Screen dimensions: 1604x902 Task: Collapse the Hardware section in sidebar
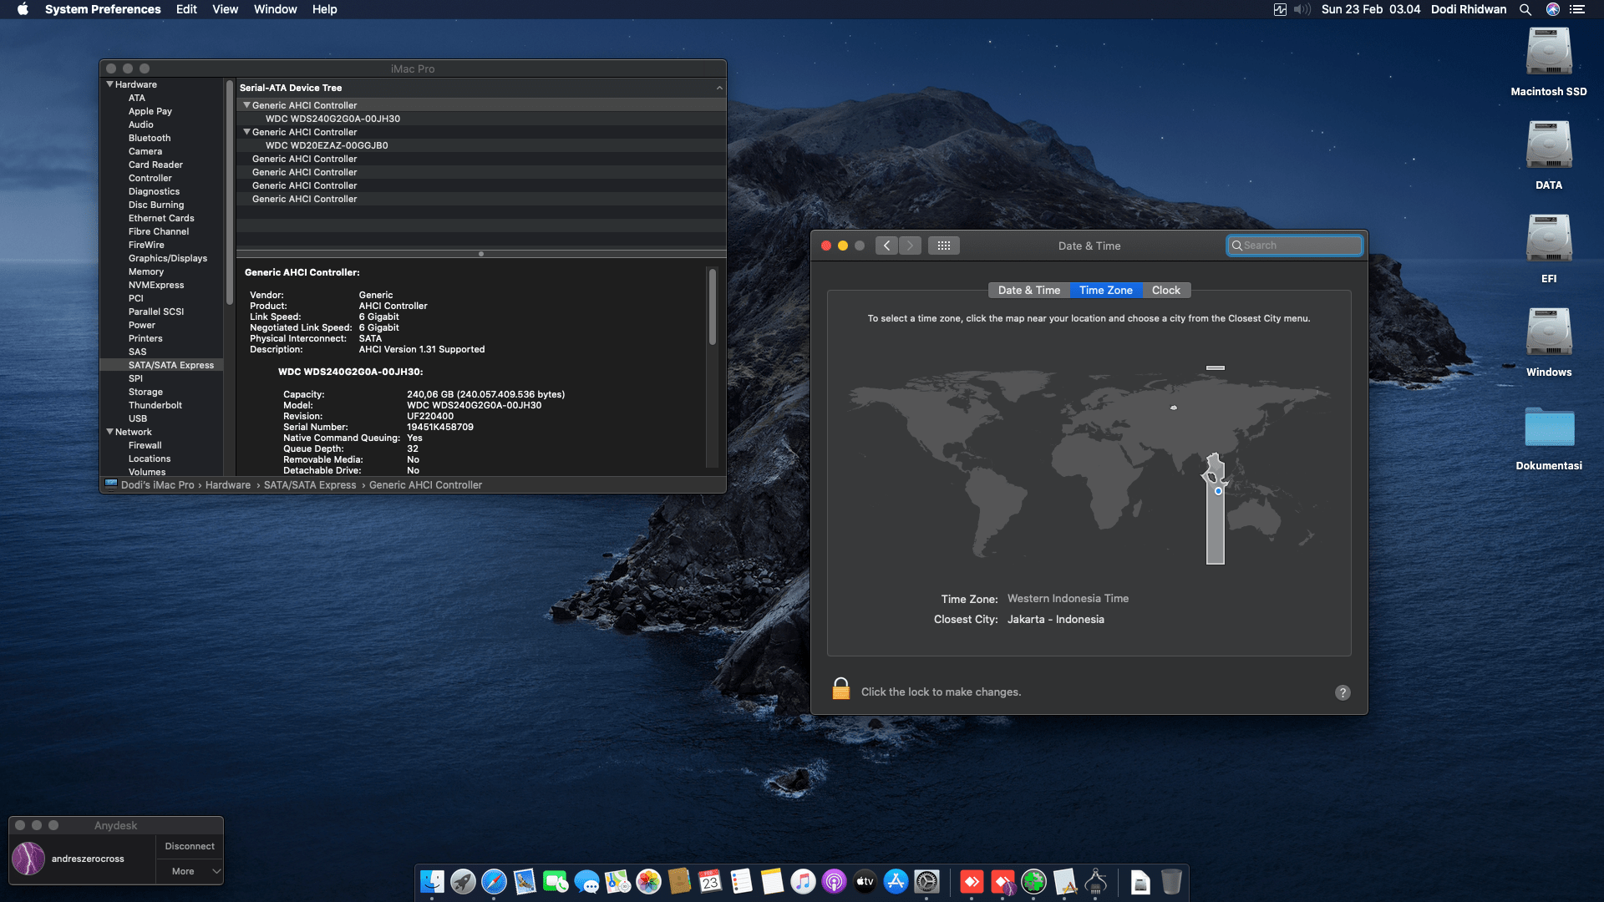109,84
